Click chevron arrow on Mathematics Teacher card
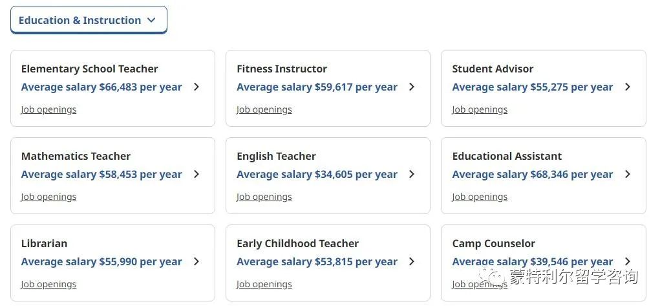 [196, 174]
